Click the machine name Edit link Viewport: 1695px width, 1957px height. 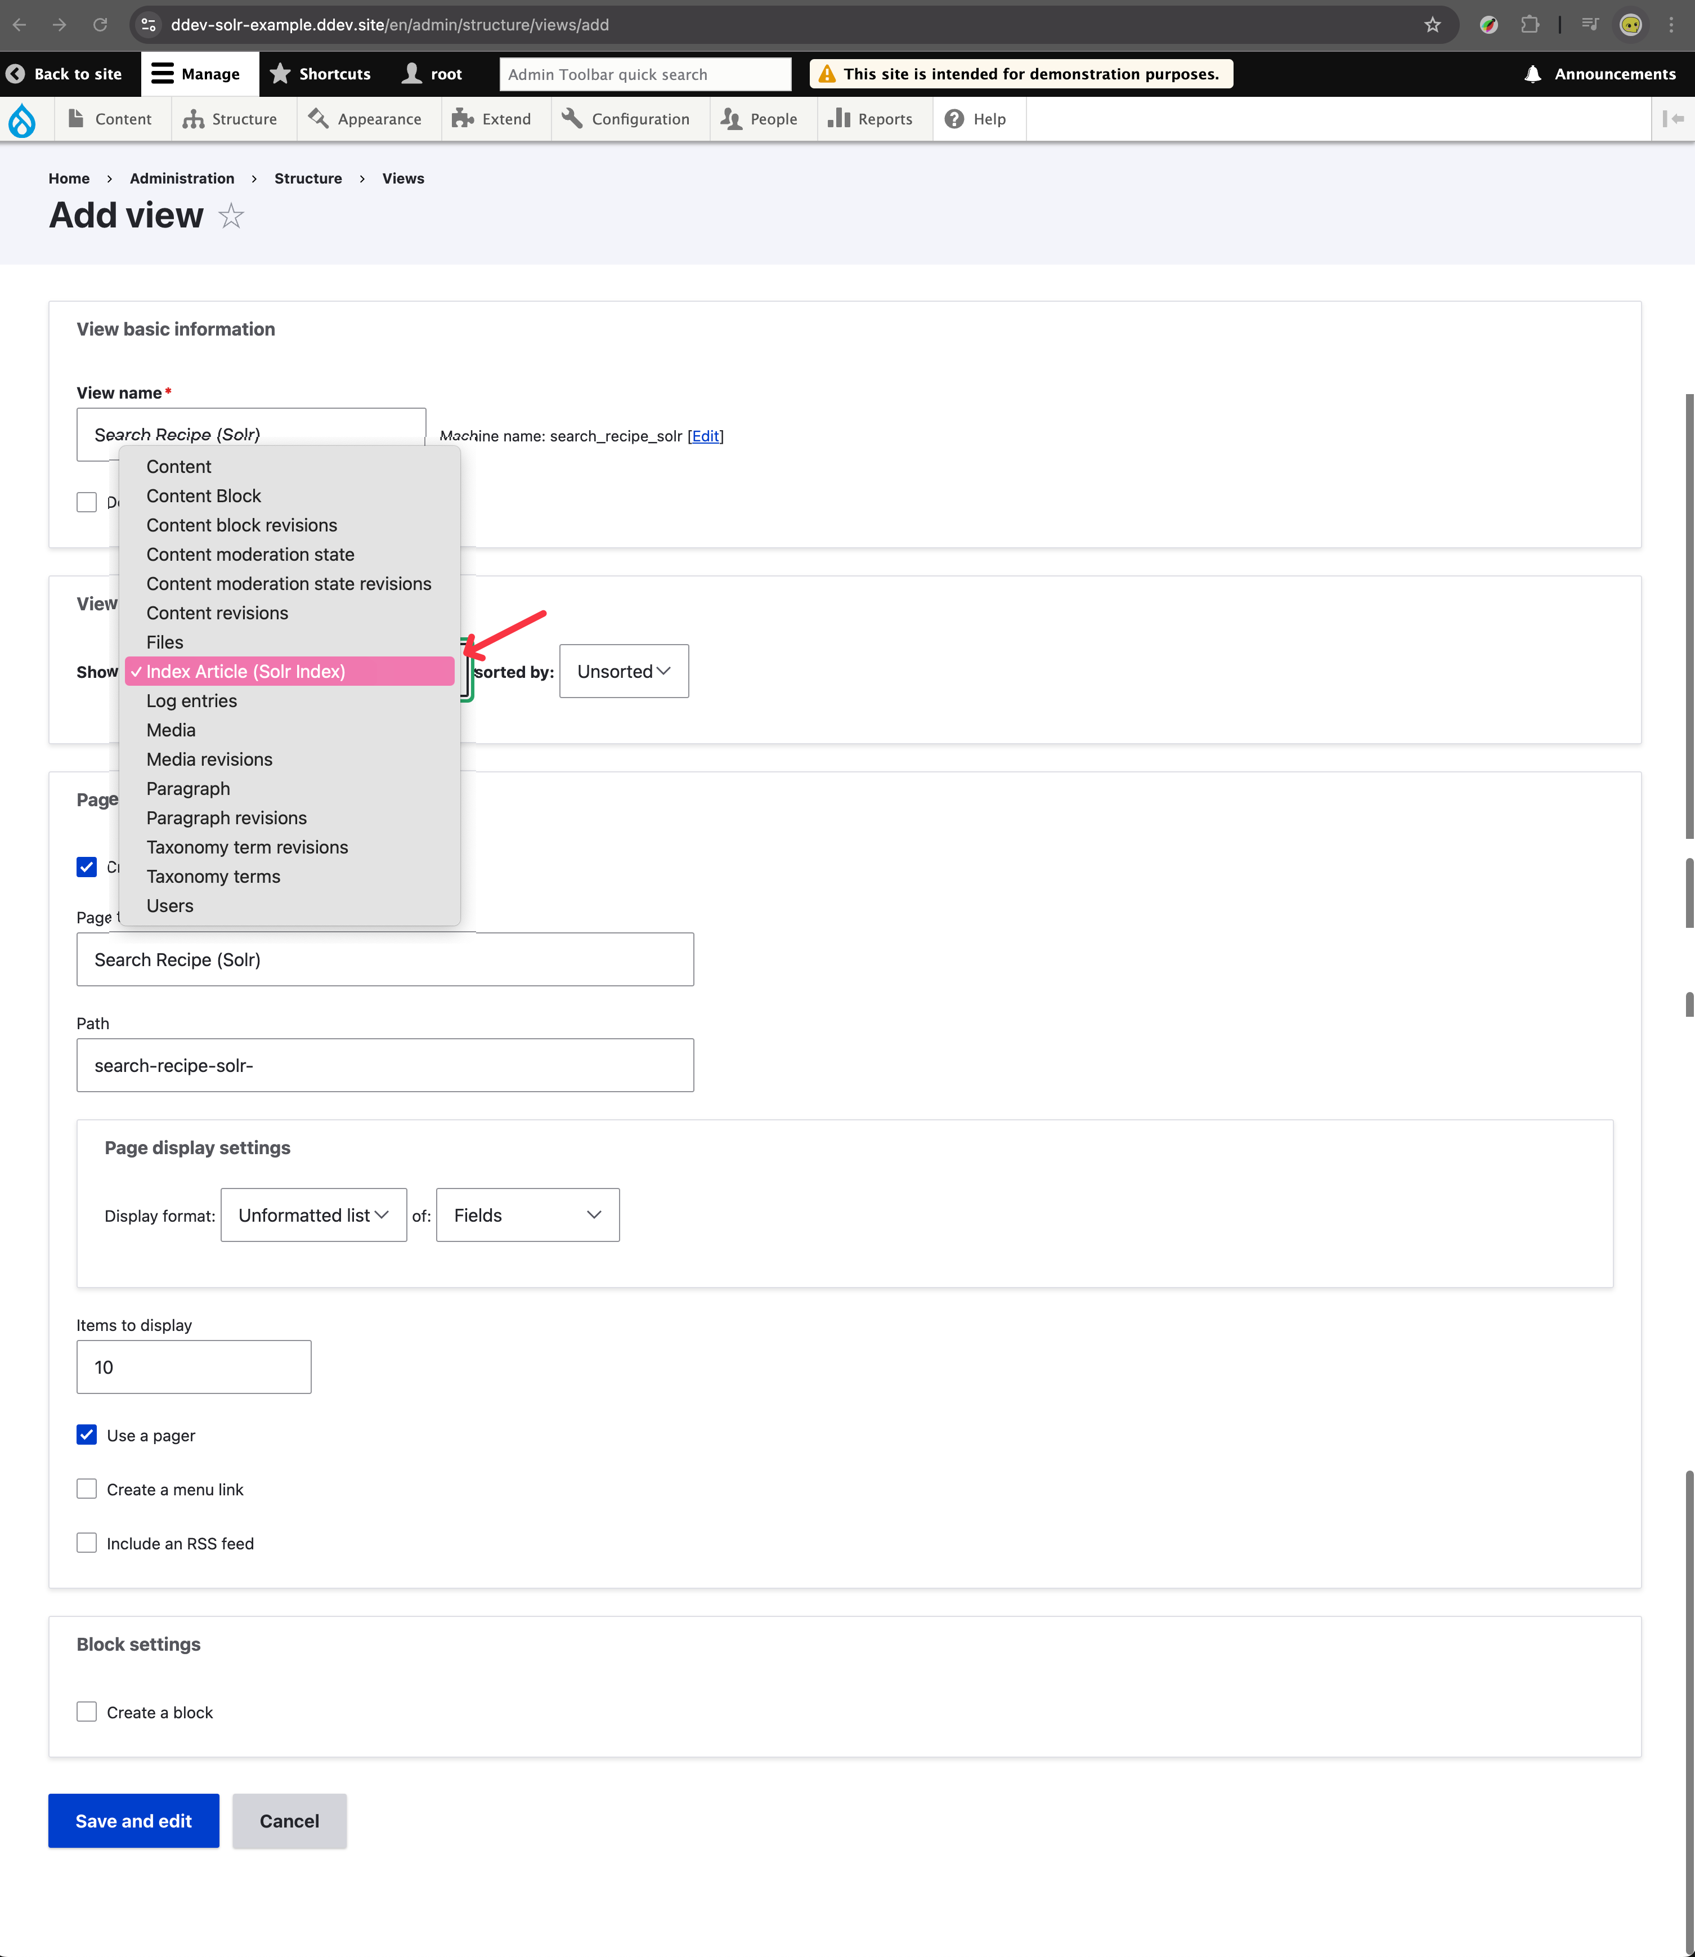(x=705, y=436)
